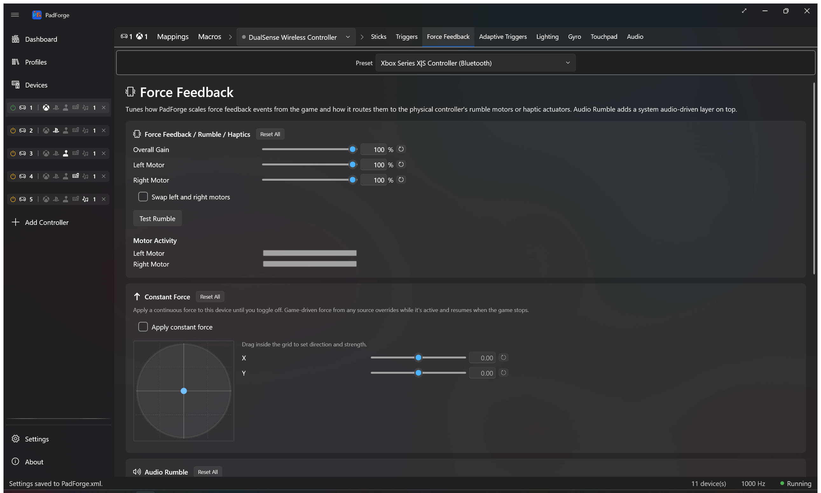Expand breadcrumb chevron before Sticks
The height and width of the screenshot is (493, 821).
(x=362, y=37)
